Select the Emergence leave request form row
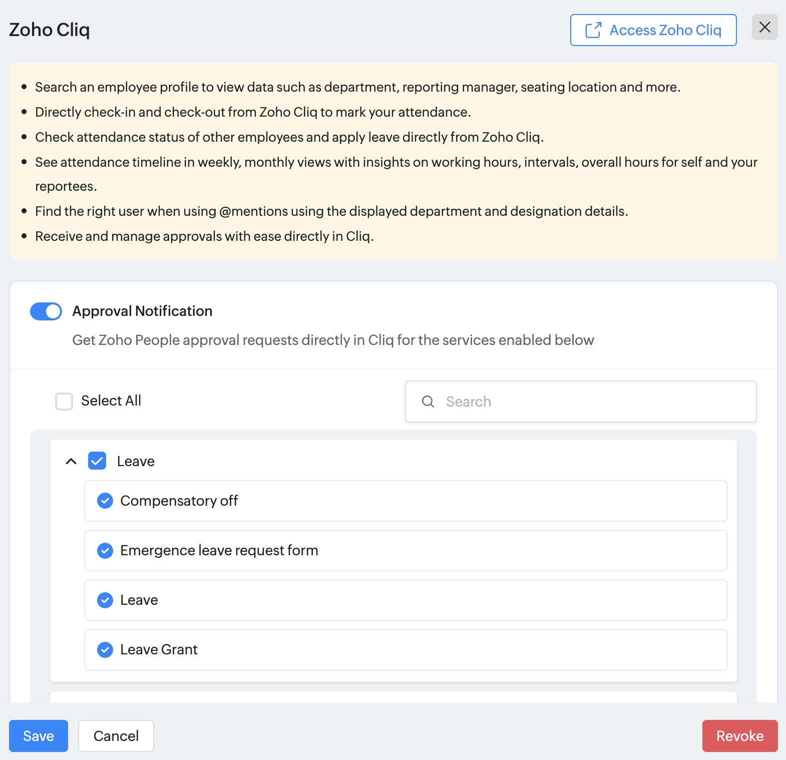This screenshot has width=786, height=760. click(406, 550)
